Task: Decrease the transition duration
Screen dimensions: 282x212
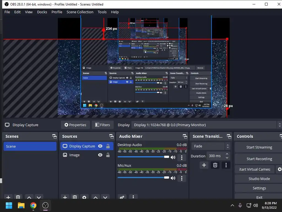Action: pos(227,158)
